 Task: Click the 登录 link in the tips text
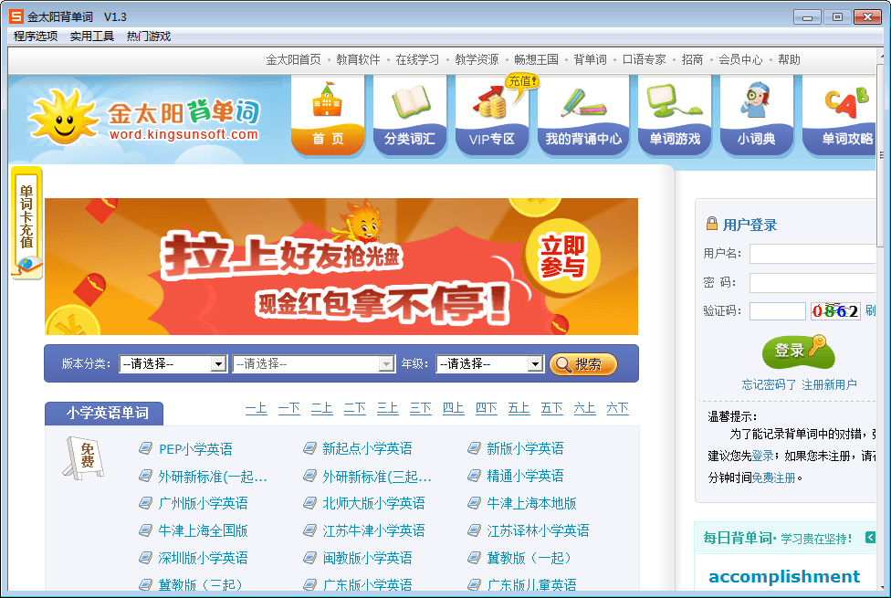coord(762,456)
